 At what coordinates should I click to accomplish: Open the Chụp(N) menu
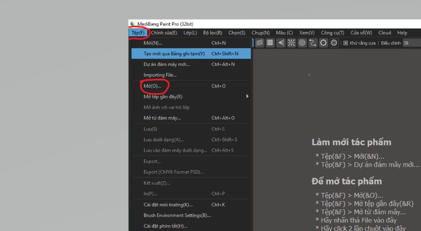pos(260,33)
